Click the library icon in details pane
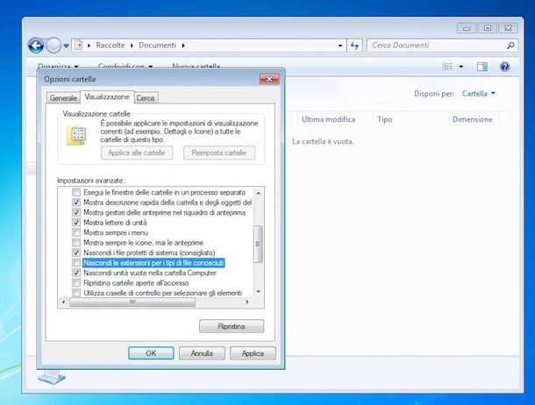The width and height of the screenshot is (535, 405). click(x=51, y=377)
